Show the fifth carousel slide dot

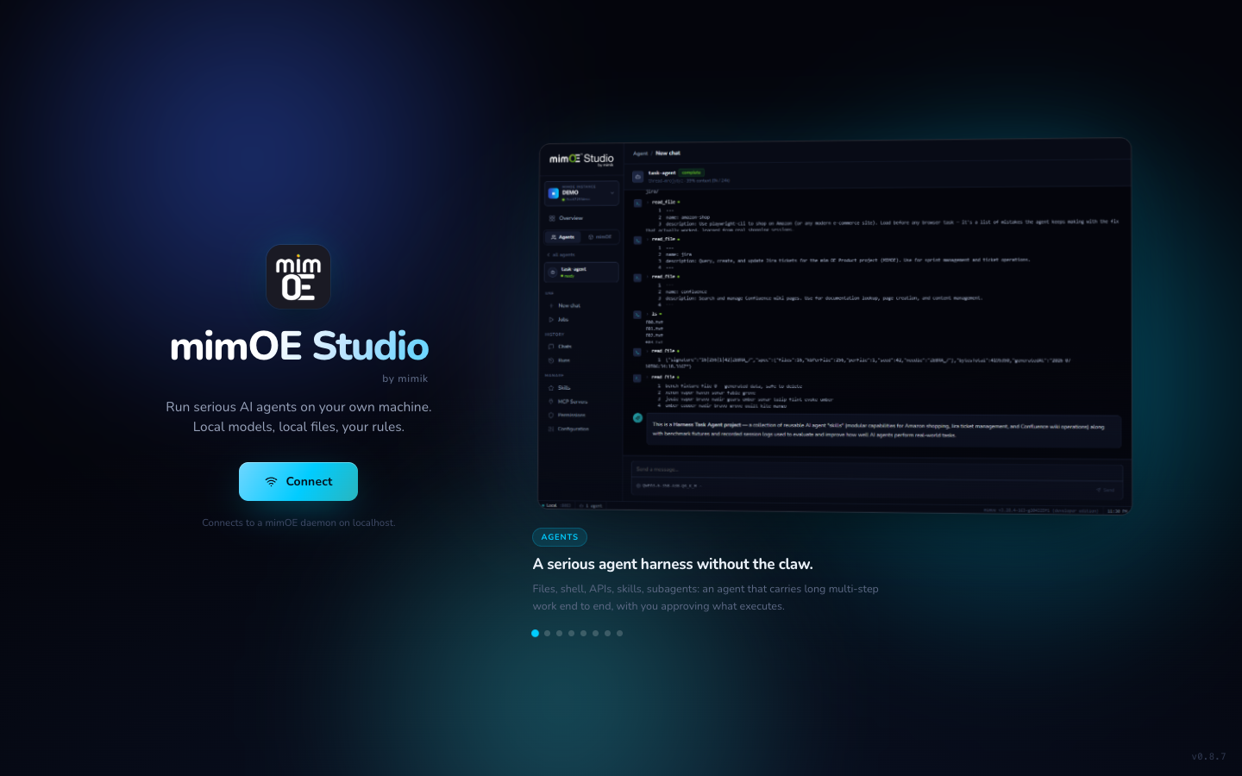pyautogui.click(x=583, y=633)
